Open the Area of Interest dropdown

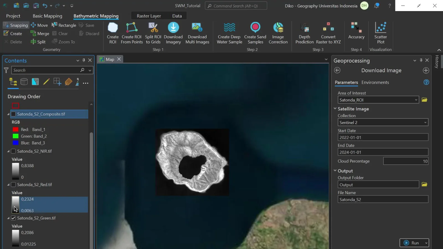click(x=416, y=100)
